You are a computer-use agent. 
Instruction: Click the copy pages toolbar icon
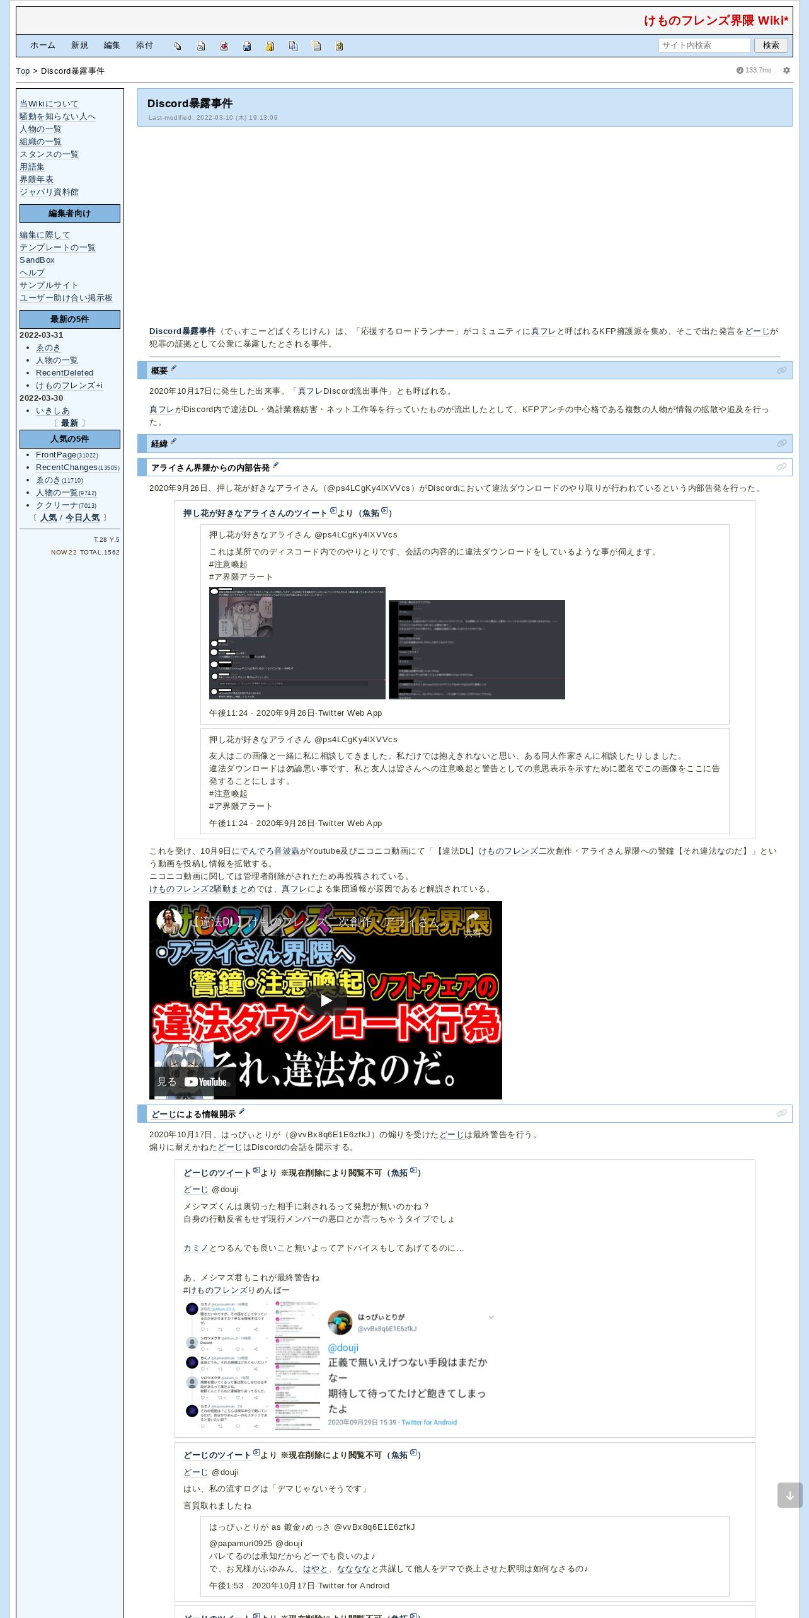click(x=293, y=46)
